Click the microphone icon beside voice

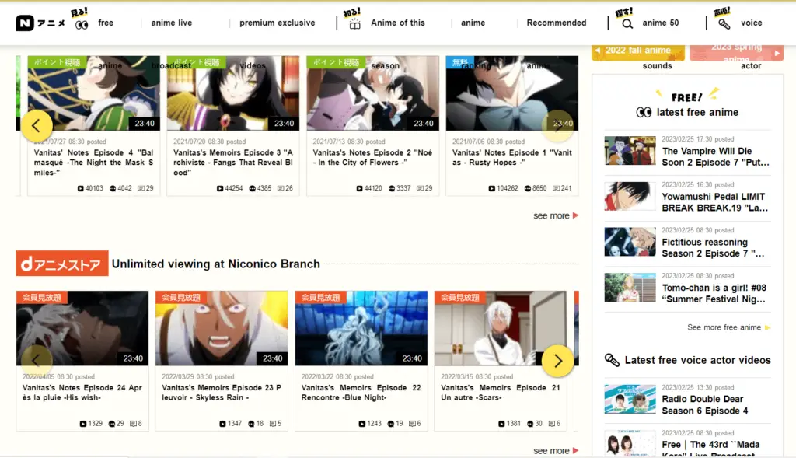tap(724, 23)
